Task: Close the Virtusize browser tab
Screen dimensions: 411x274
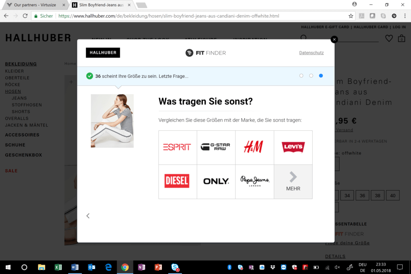Action: (64, 5)
